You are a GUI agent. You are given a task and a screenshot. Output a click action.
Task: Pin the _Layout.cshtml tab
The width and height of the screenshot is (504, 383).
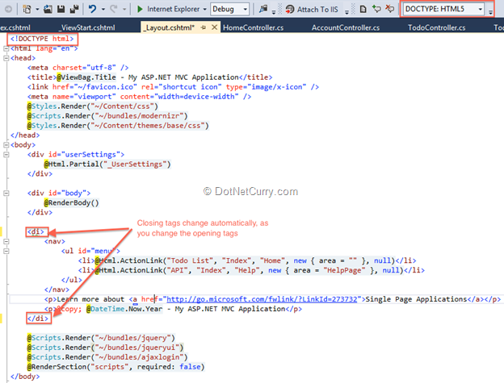204,27
